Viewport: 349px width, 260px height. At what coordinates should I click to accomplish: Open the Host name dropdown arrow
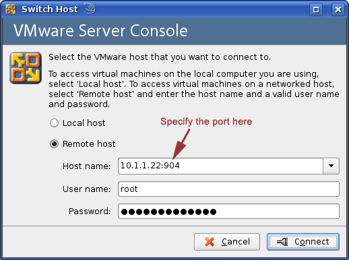click(331, 166)
